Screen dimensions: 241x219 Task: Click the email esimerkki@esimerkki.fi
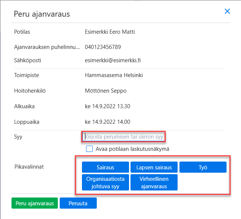coord(113,60)
